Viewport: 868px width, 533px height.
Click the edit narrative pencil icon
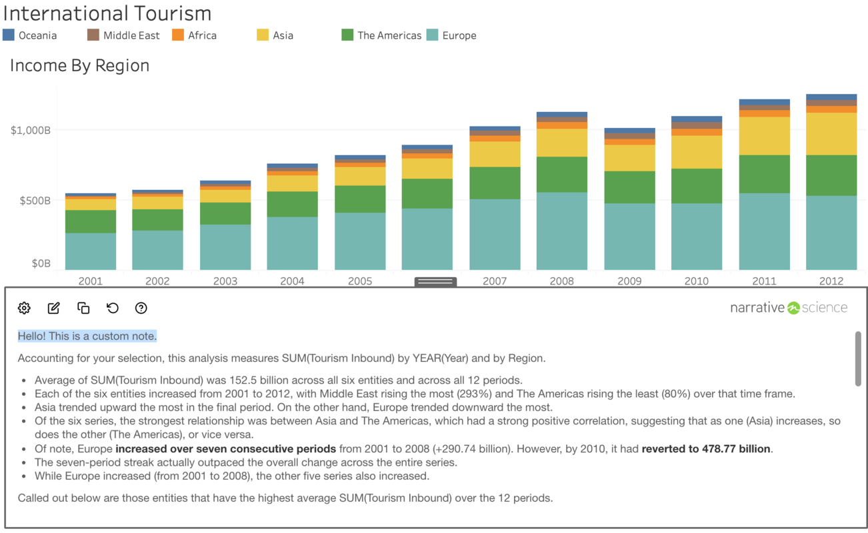[x=54, y=308]
